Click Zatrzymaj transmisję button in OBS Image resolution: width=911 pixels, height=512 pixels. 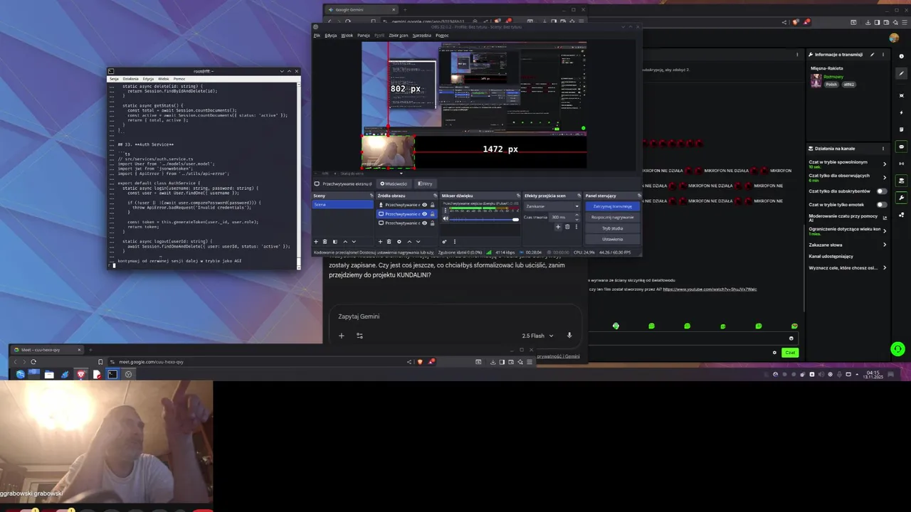[612, 206]
